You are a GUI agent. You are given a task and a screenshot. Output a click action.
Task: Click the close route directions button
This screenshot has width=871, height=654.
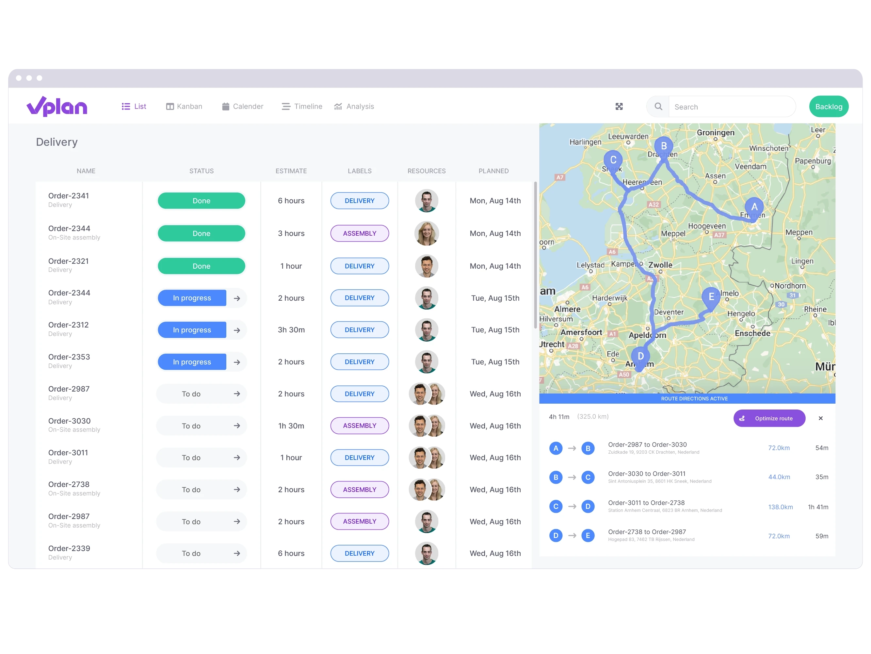tap(820, 418)
